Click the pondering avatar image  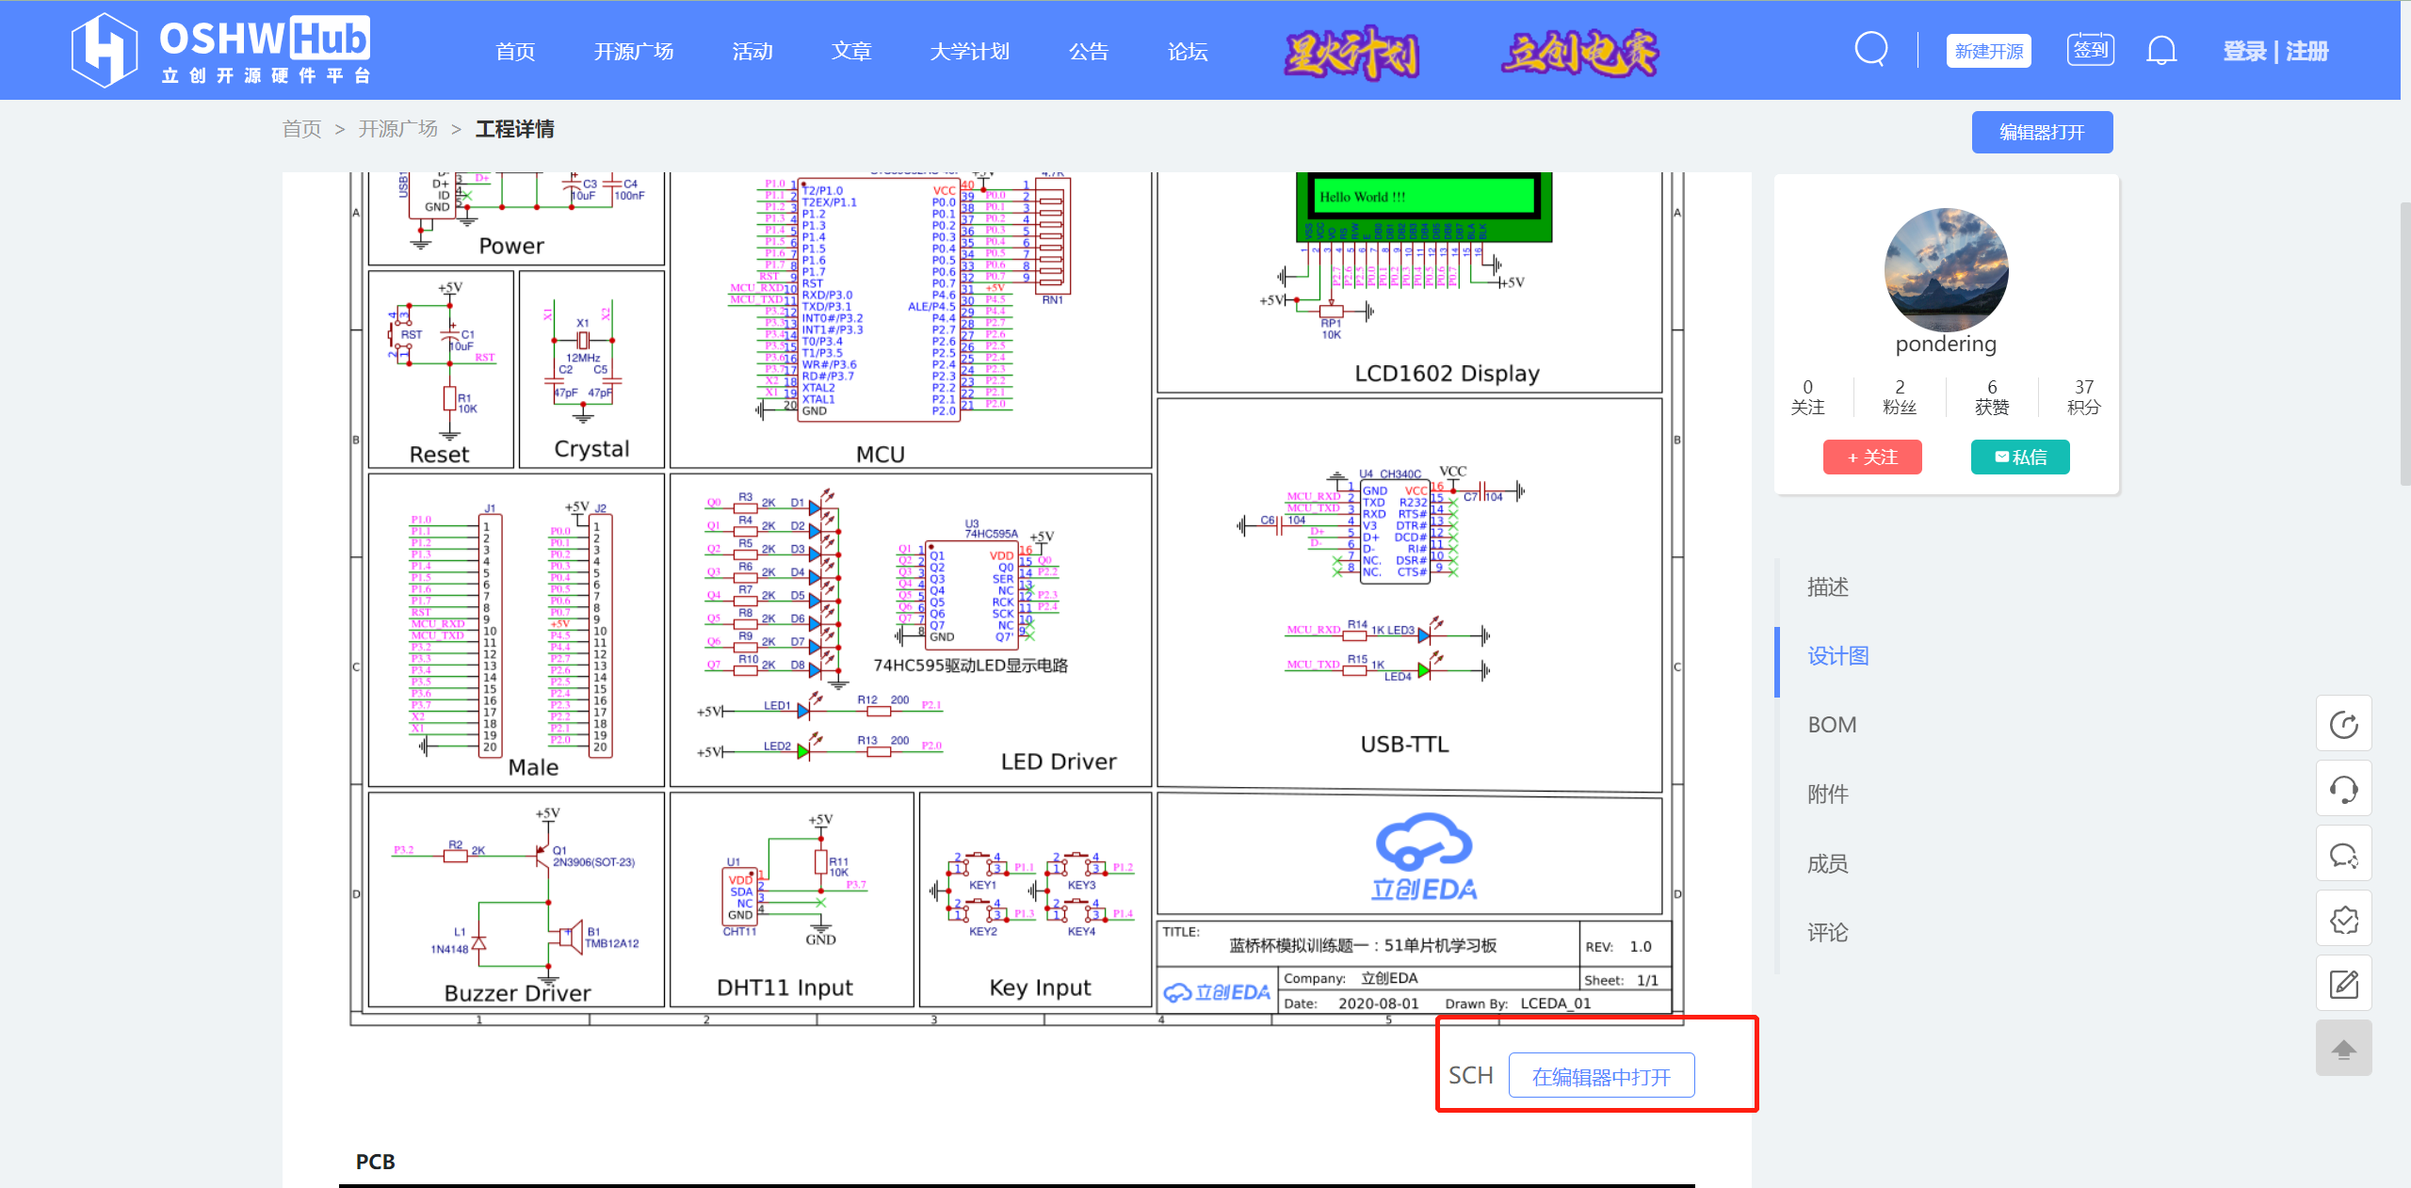tap(1946, 269)
